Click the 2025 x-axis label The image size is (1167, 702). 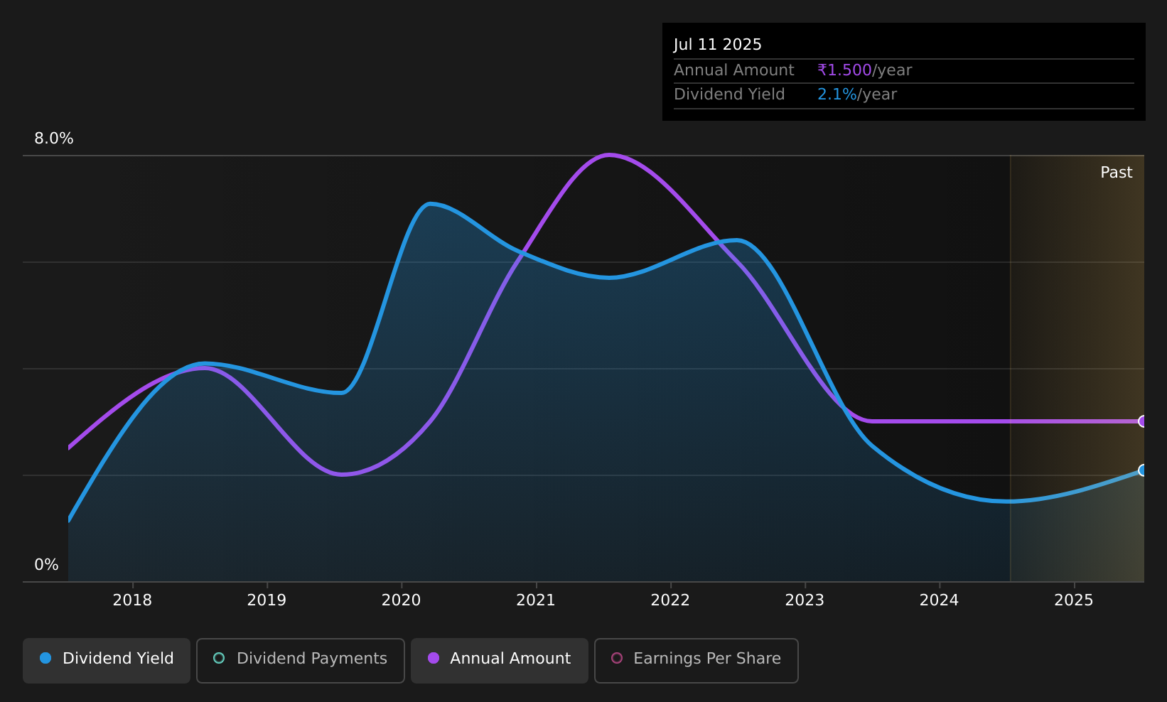(1074, 600)
